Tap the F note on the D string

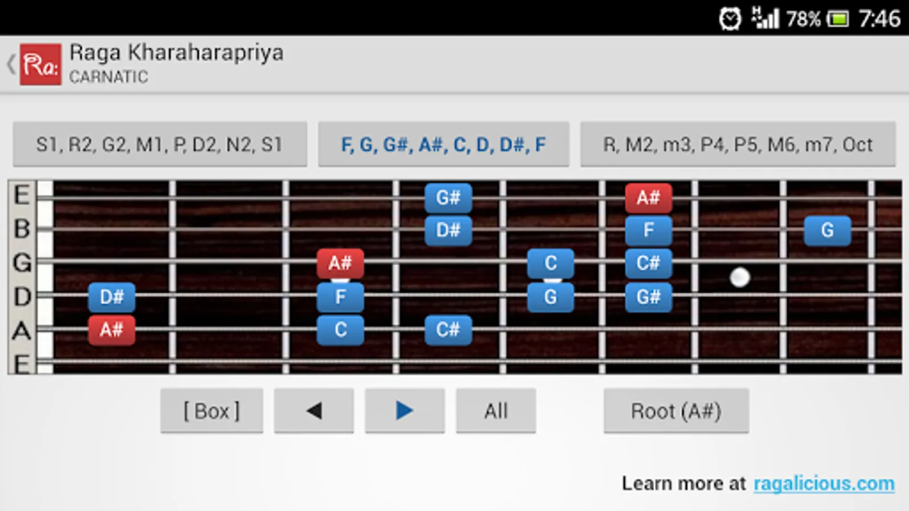[x=340, y=297]
